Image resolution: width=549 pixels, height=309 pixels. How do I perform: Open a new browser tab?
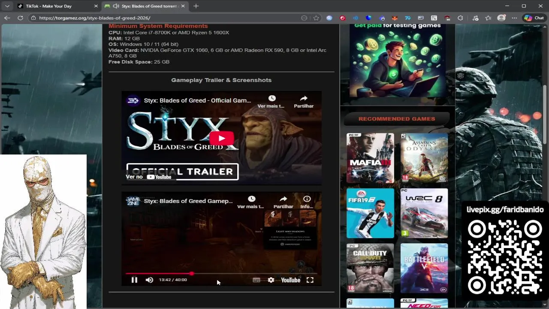click(x=196, y=6)
